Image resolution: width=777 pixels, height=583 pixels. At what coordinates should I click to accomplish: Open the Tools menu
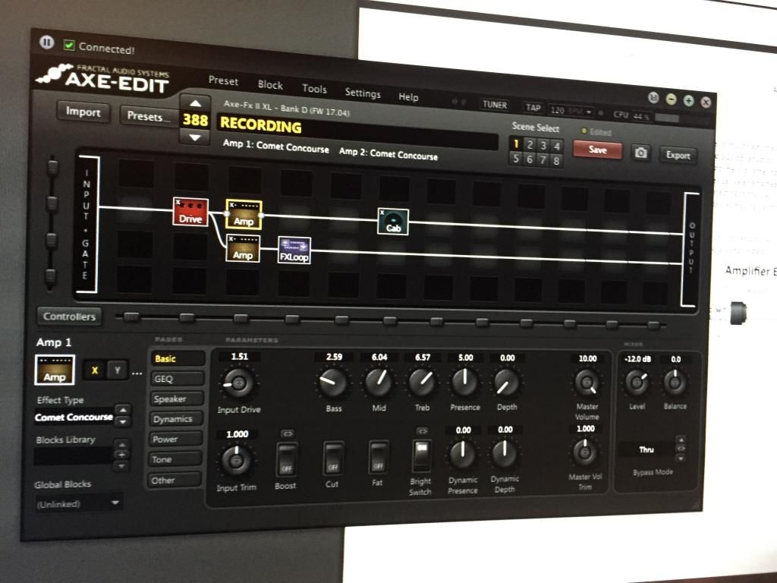314,89
